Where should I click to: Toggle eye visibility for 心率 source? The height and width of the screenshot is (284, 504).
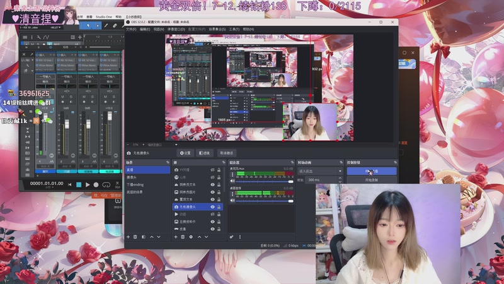click(212, 177)
